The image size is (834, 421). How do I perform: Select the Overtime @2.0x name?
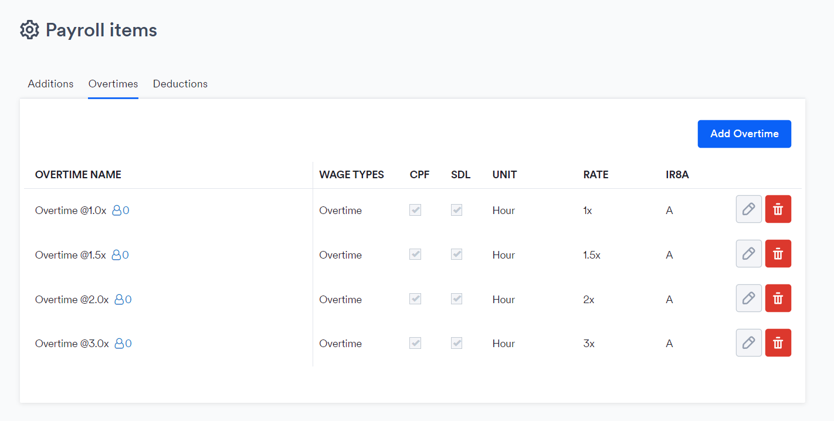(x=72, y=300)
